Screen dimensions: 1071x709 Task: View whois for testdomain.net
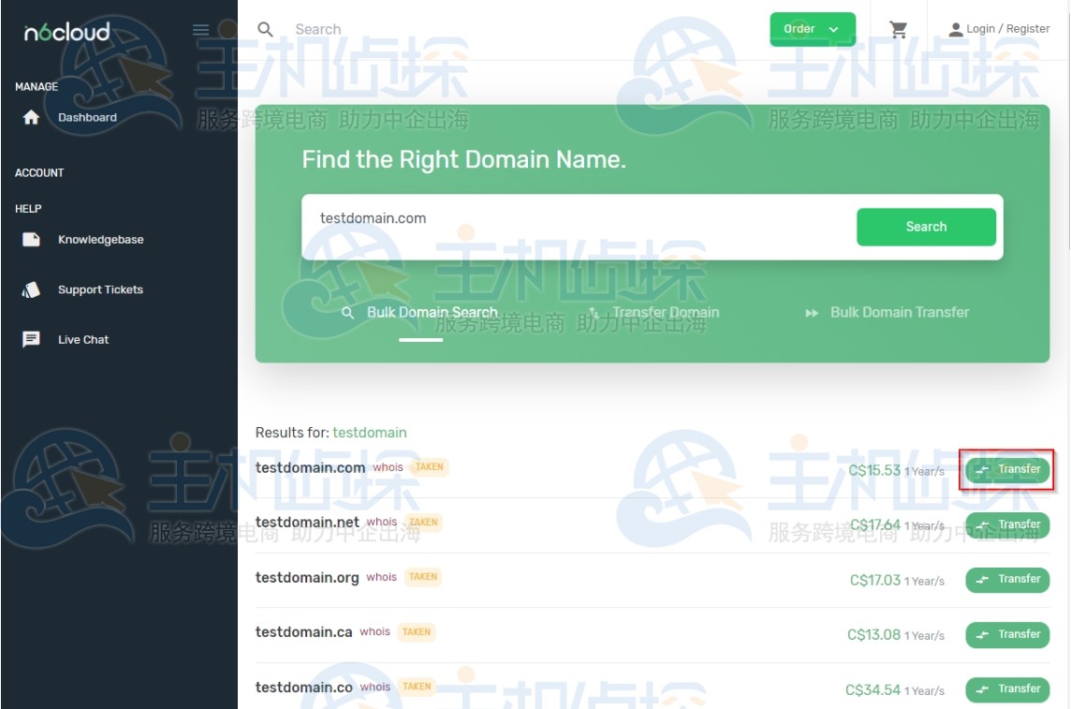(x=382, y=522)
